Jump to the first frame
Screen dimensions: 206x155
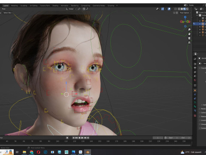pyautogui.click(x=73, y=138)
